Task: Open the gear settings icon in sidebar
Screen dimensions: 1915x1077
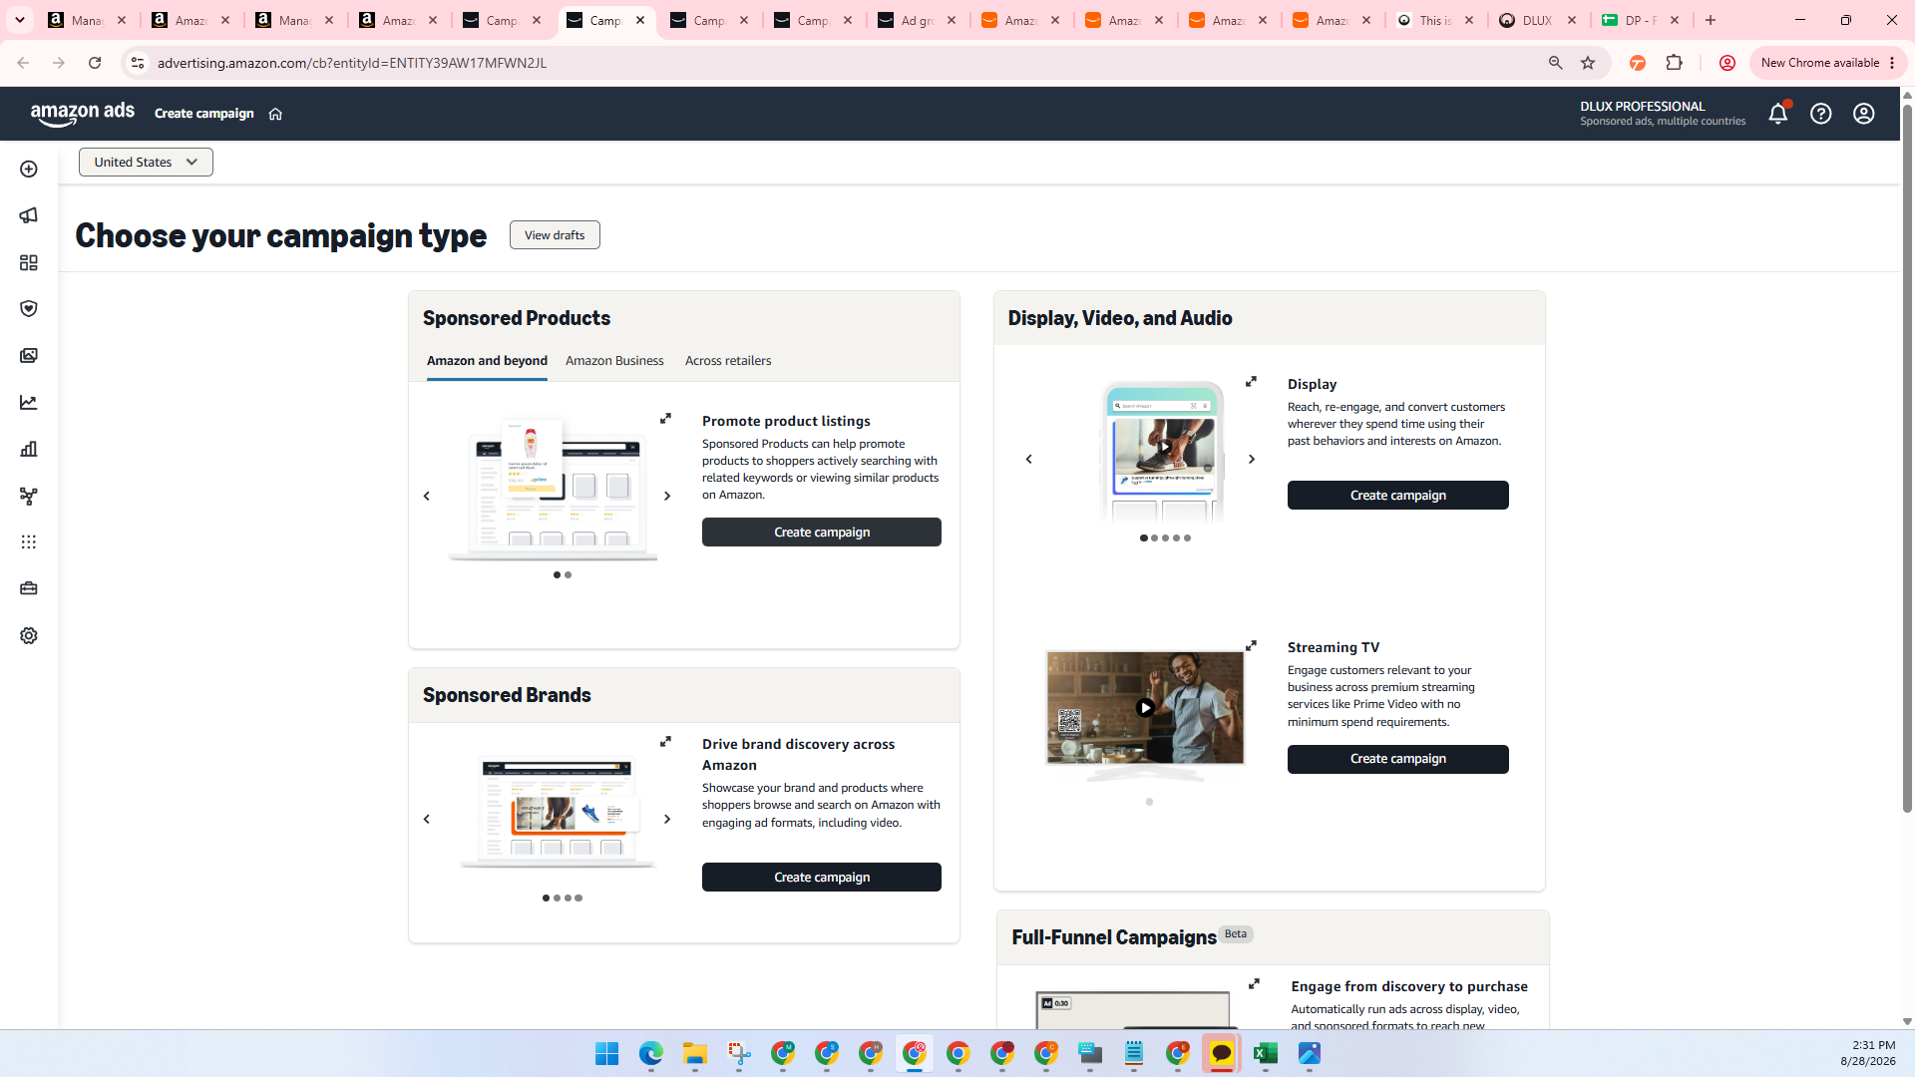Action: [x=29, y=635]
